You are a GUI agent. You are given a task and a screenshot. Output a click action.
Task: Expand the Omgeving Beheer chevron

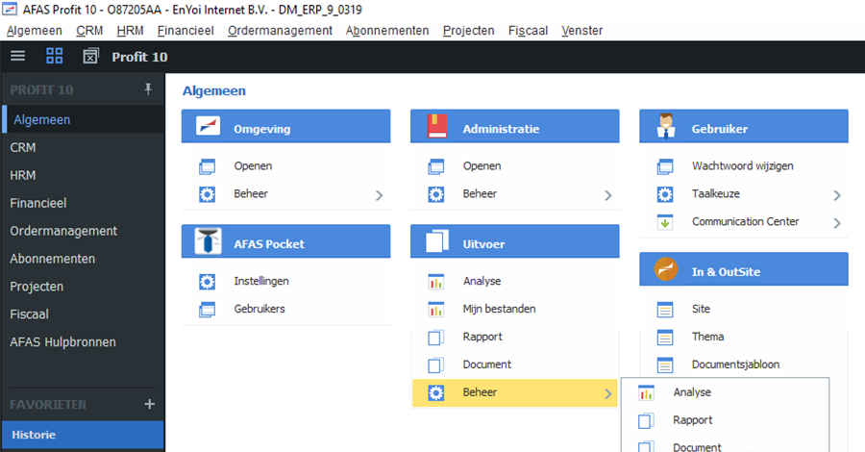pyautogui.click(x=379, y=195)
